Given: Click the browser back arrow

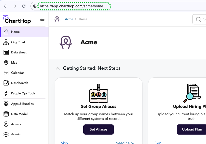Looking at the screenshot, I should click(x=6, y=6).
